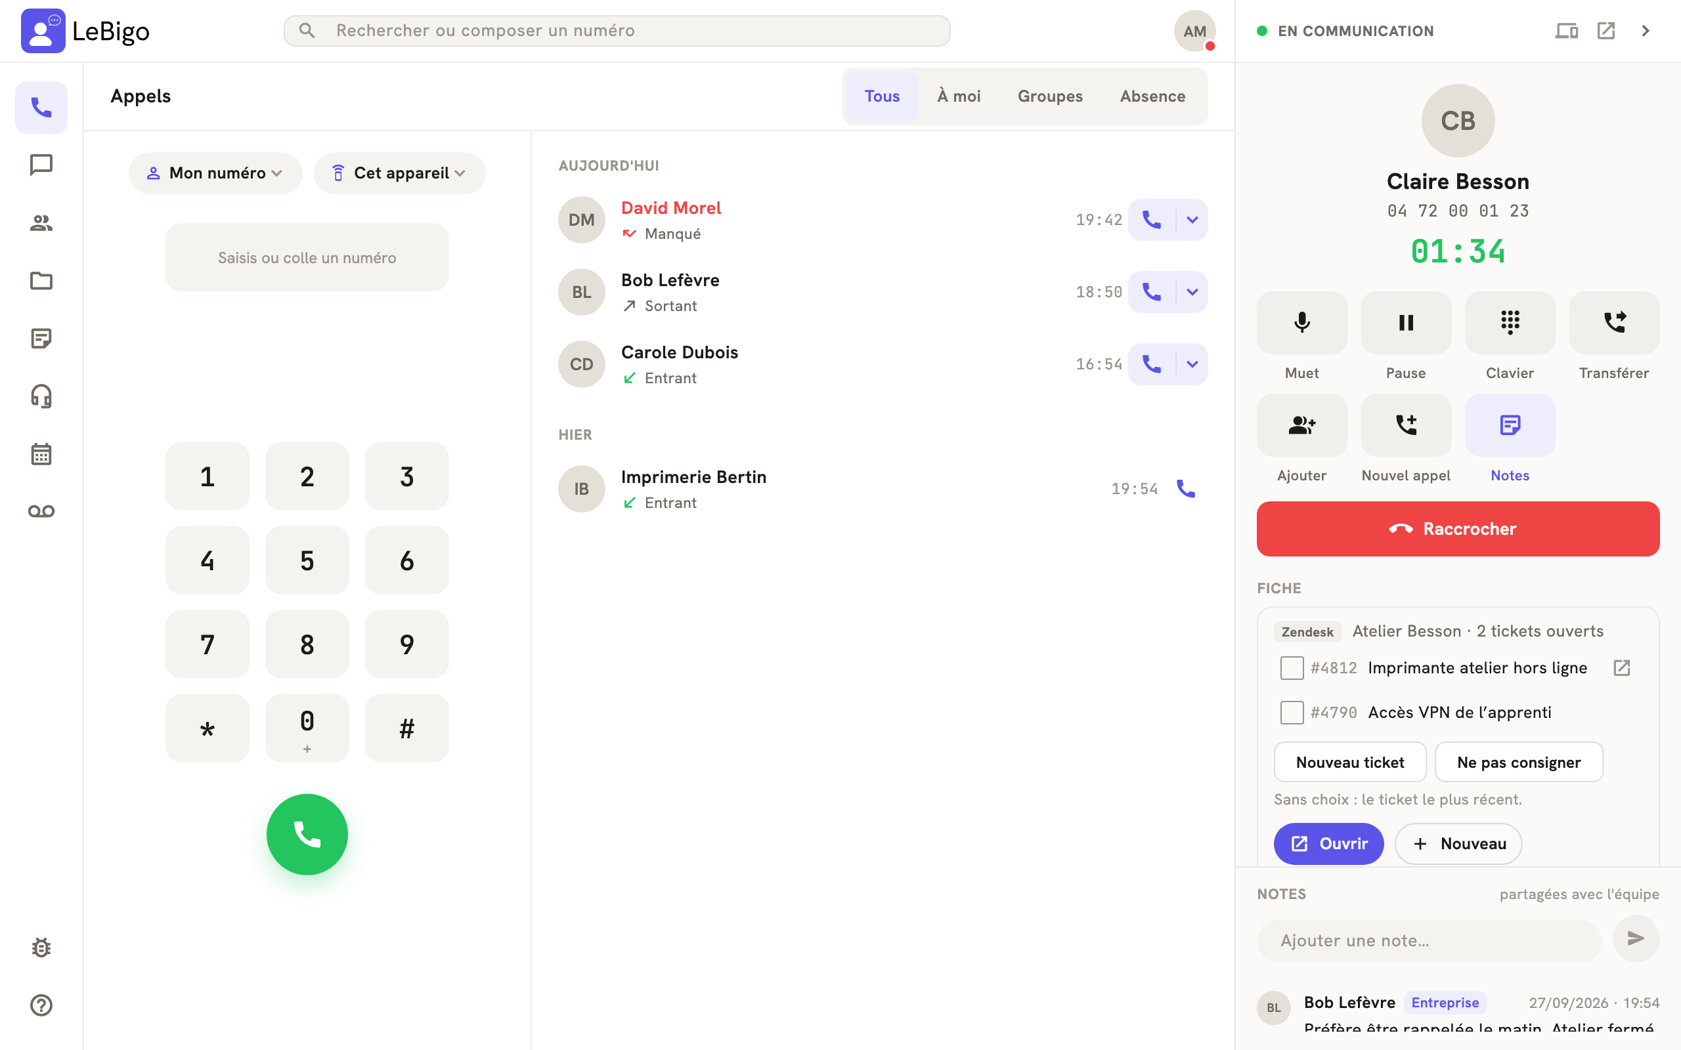Screen dimensions: 1681x1050
Task: Open the Cet appareil device dropdown
Action: 399,173
